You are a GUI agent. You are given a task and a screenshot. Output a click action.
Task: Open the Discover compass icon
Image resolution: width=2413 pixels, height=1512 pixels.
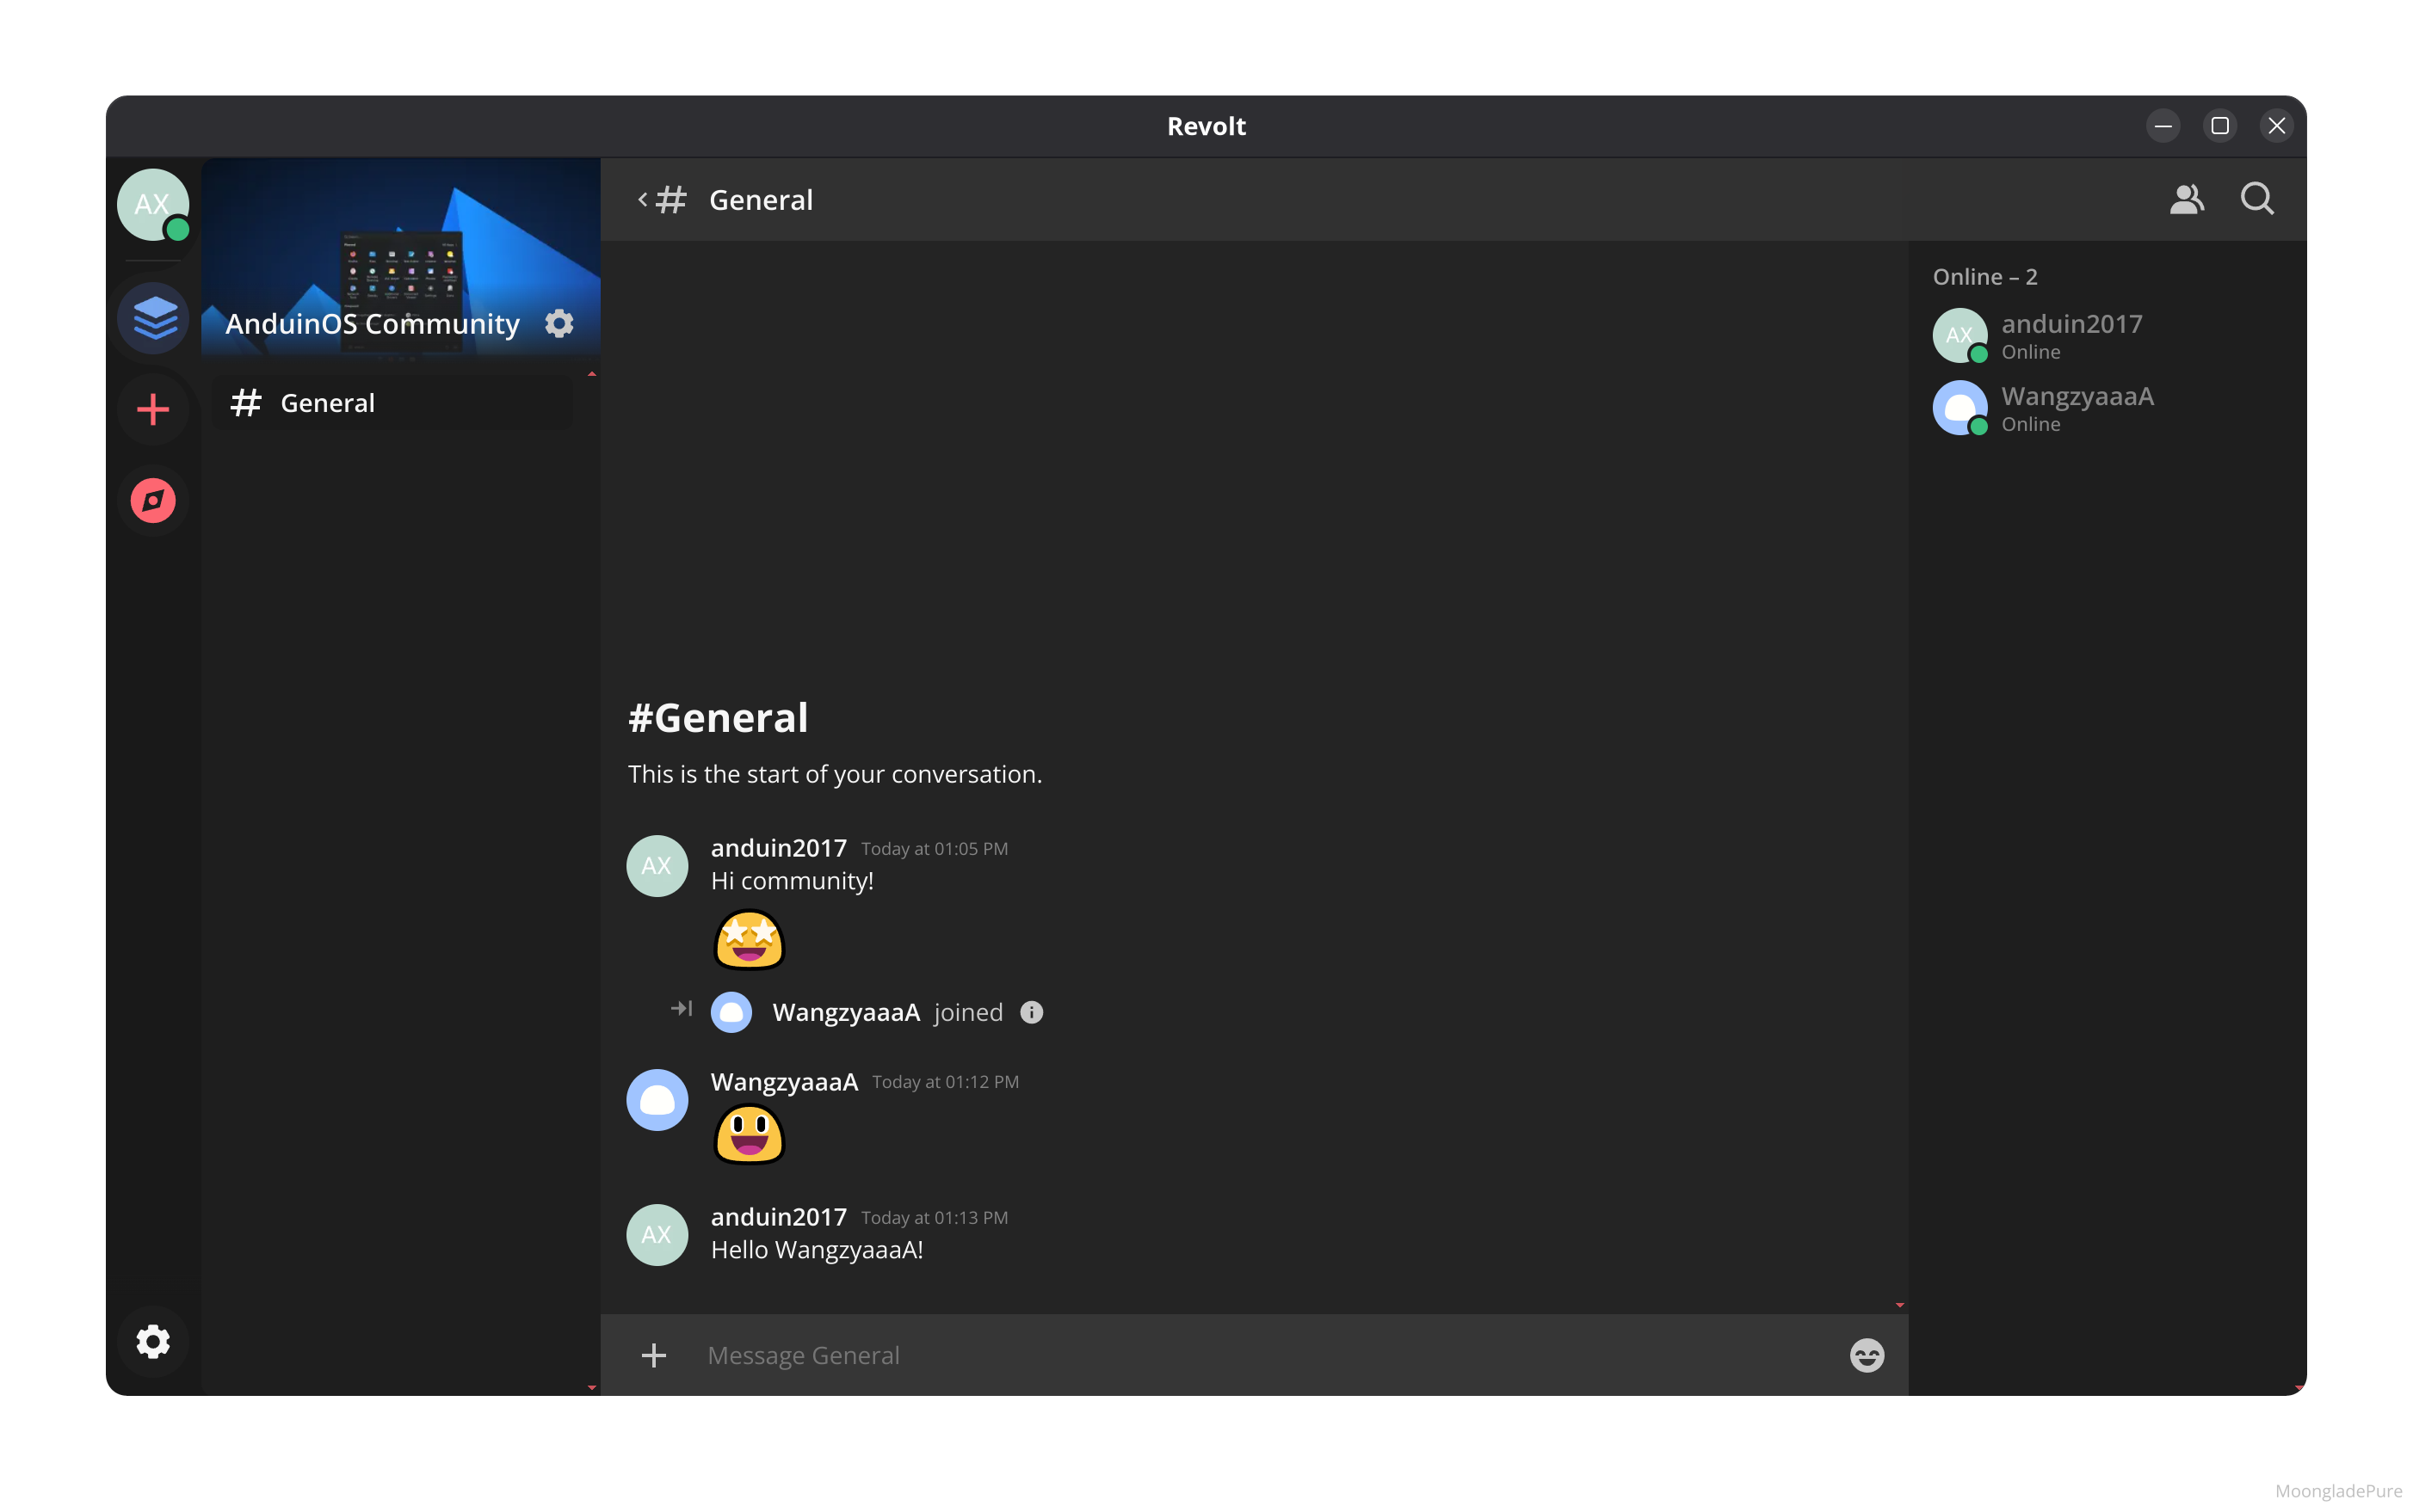click(153, 500)
